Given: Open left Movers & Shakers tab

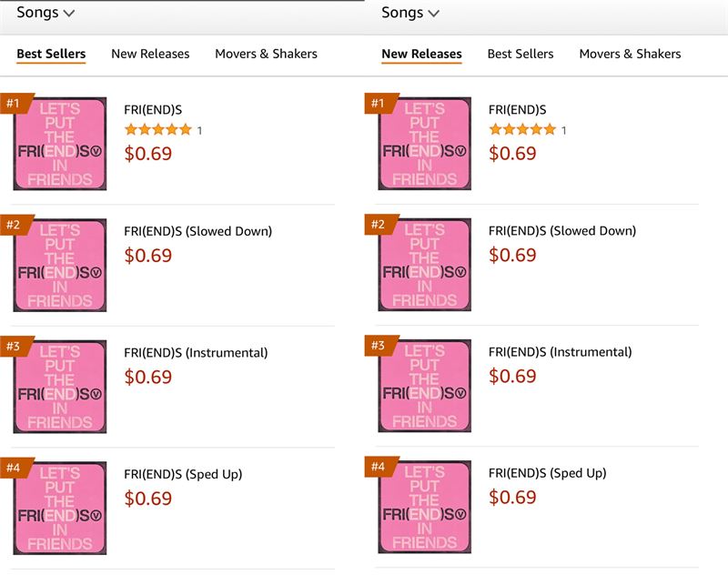Looking at the screenshot, I should [x=266, y=54].
